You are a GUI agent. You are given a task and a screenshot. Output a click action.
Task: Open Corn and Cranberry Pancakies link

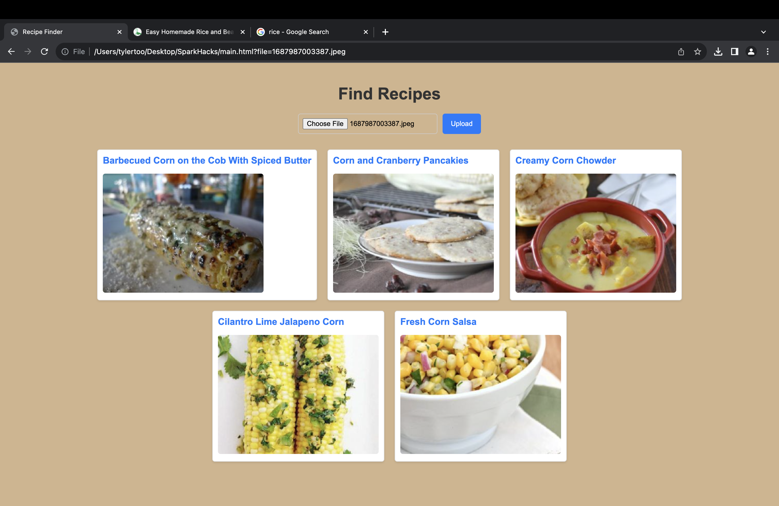(400, 160)
